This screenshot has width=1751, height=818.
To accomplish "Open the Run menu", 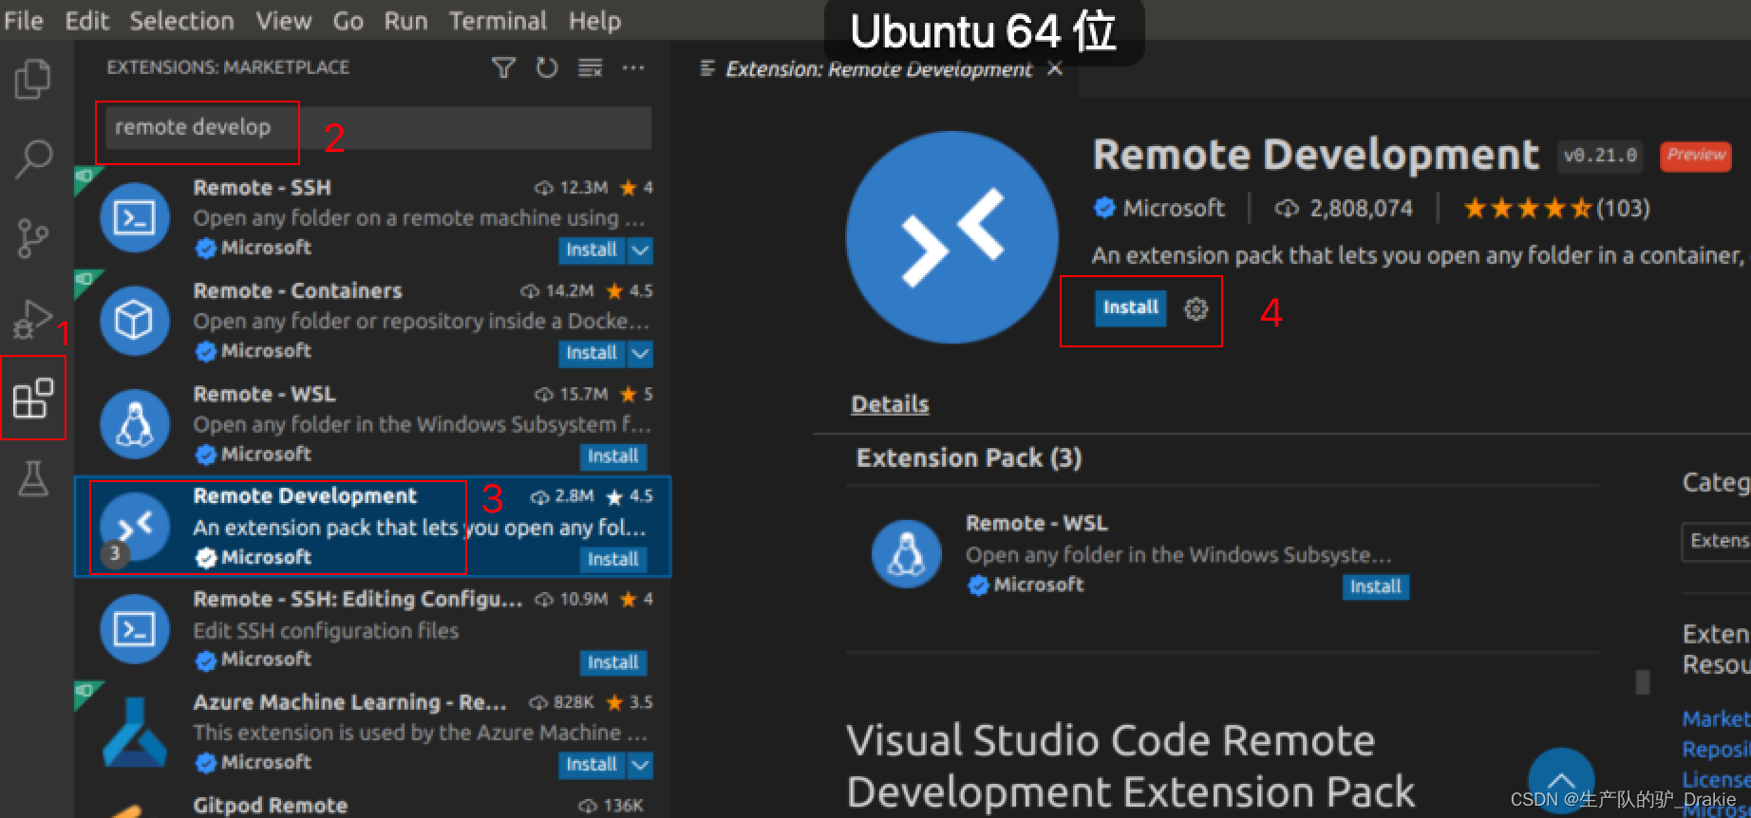I will [x=406, y=21].
